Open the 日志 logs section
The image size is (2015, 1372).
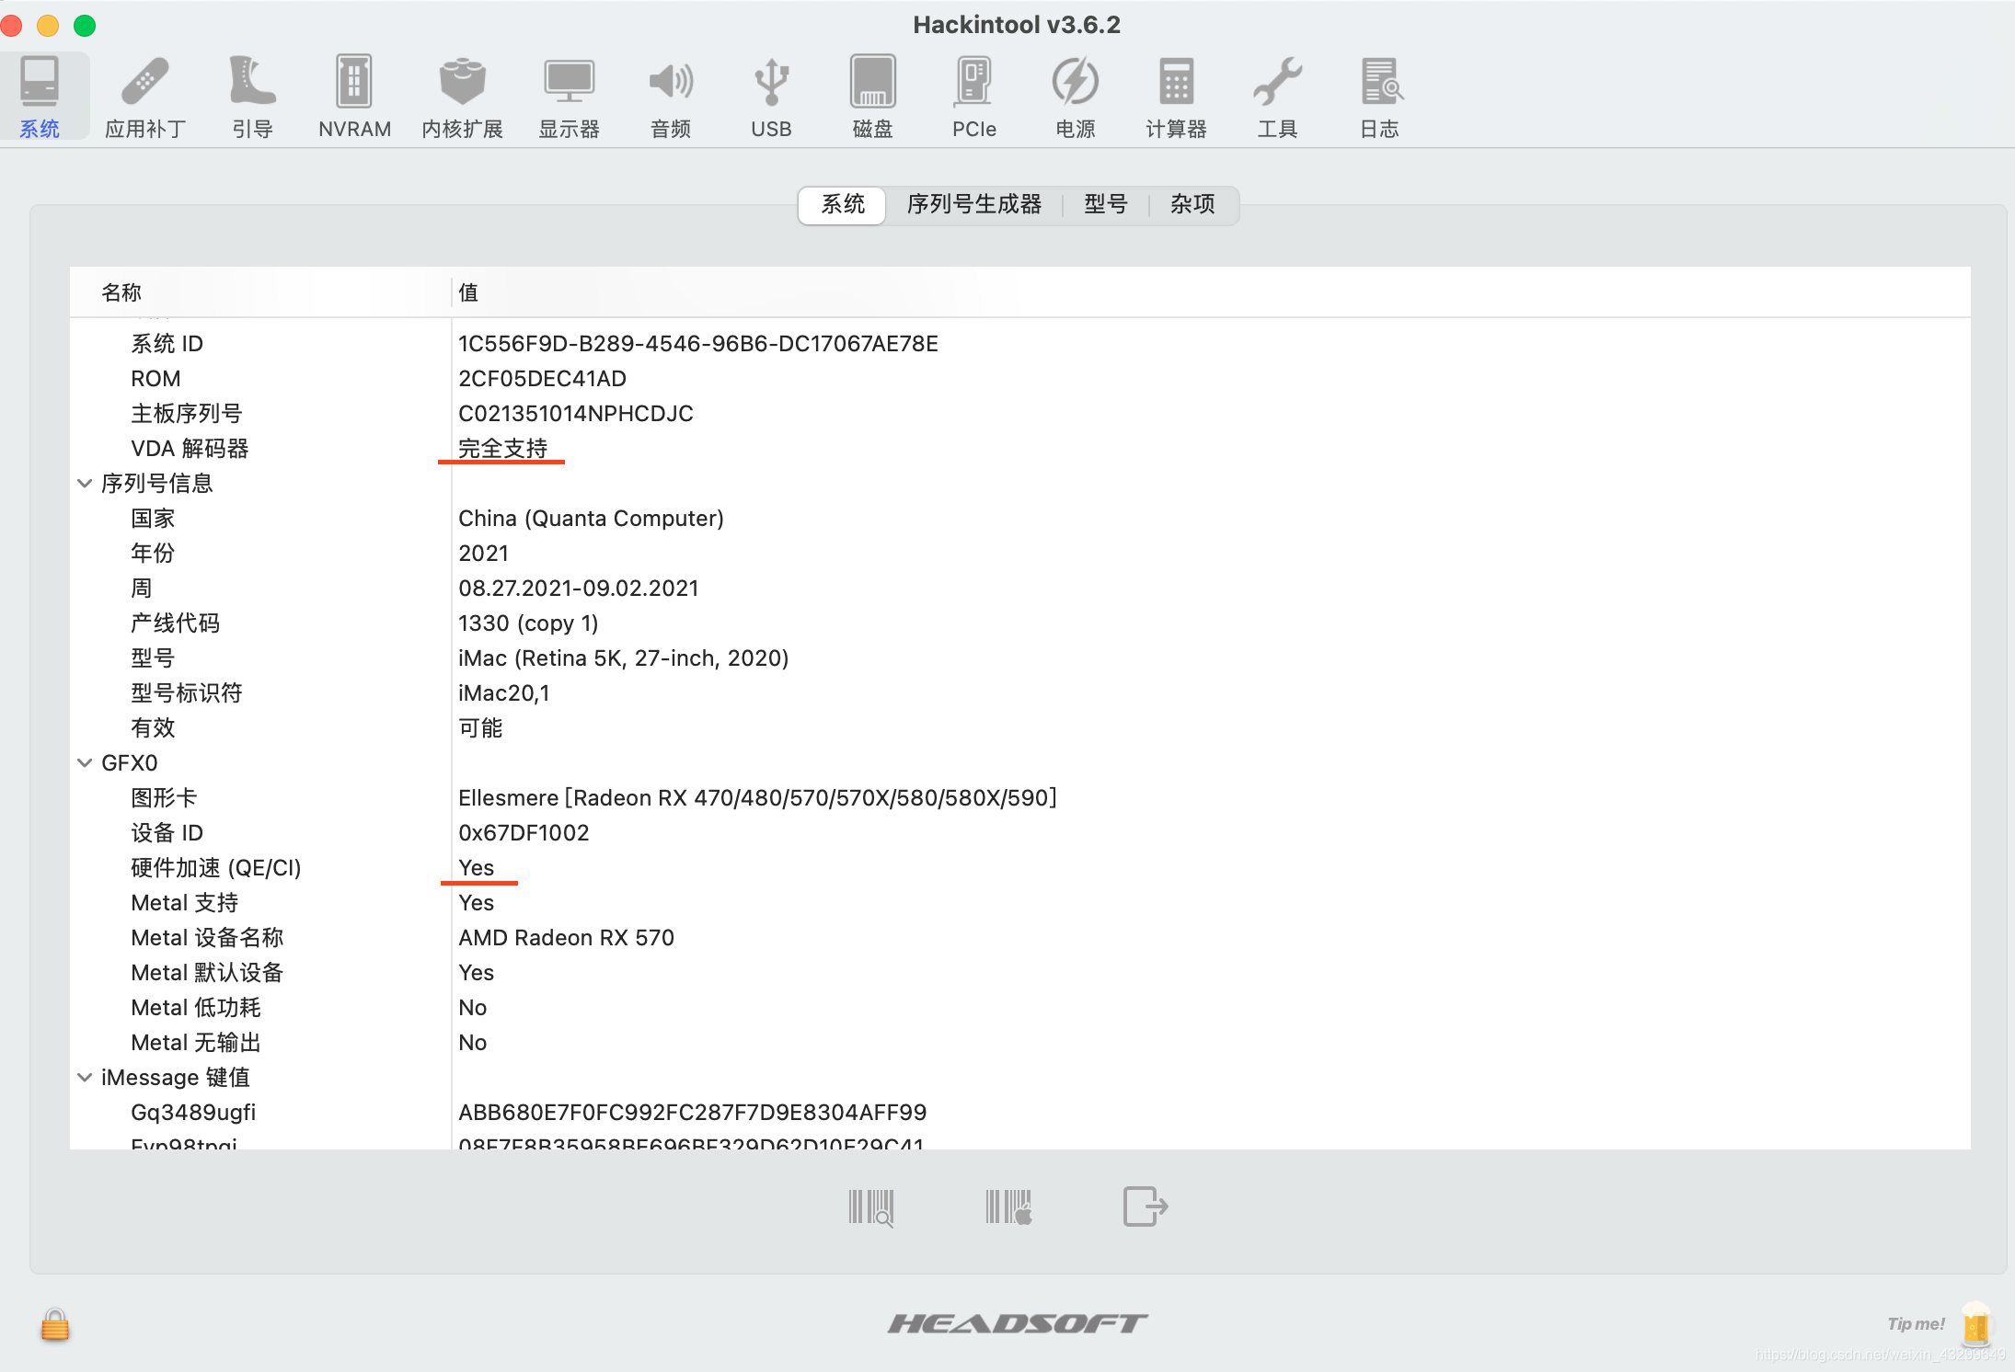[x=1379, y=97]
